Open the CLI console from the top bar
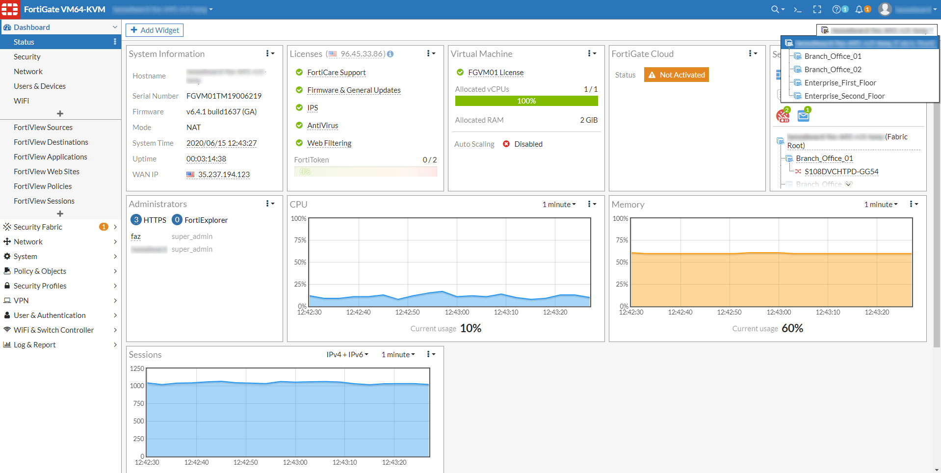This screenshot has width=941, height=473. point(797,9)
